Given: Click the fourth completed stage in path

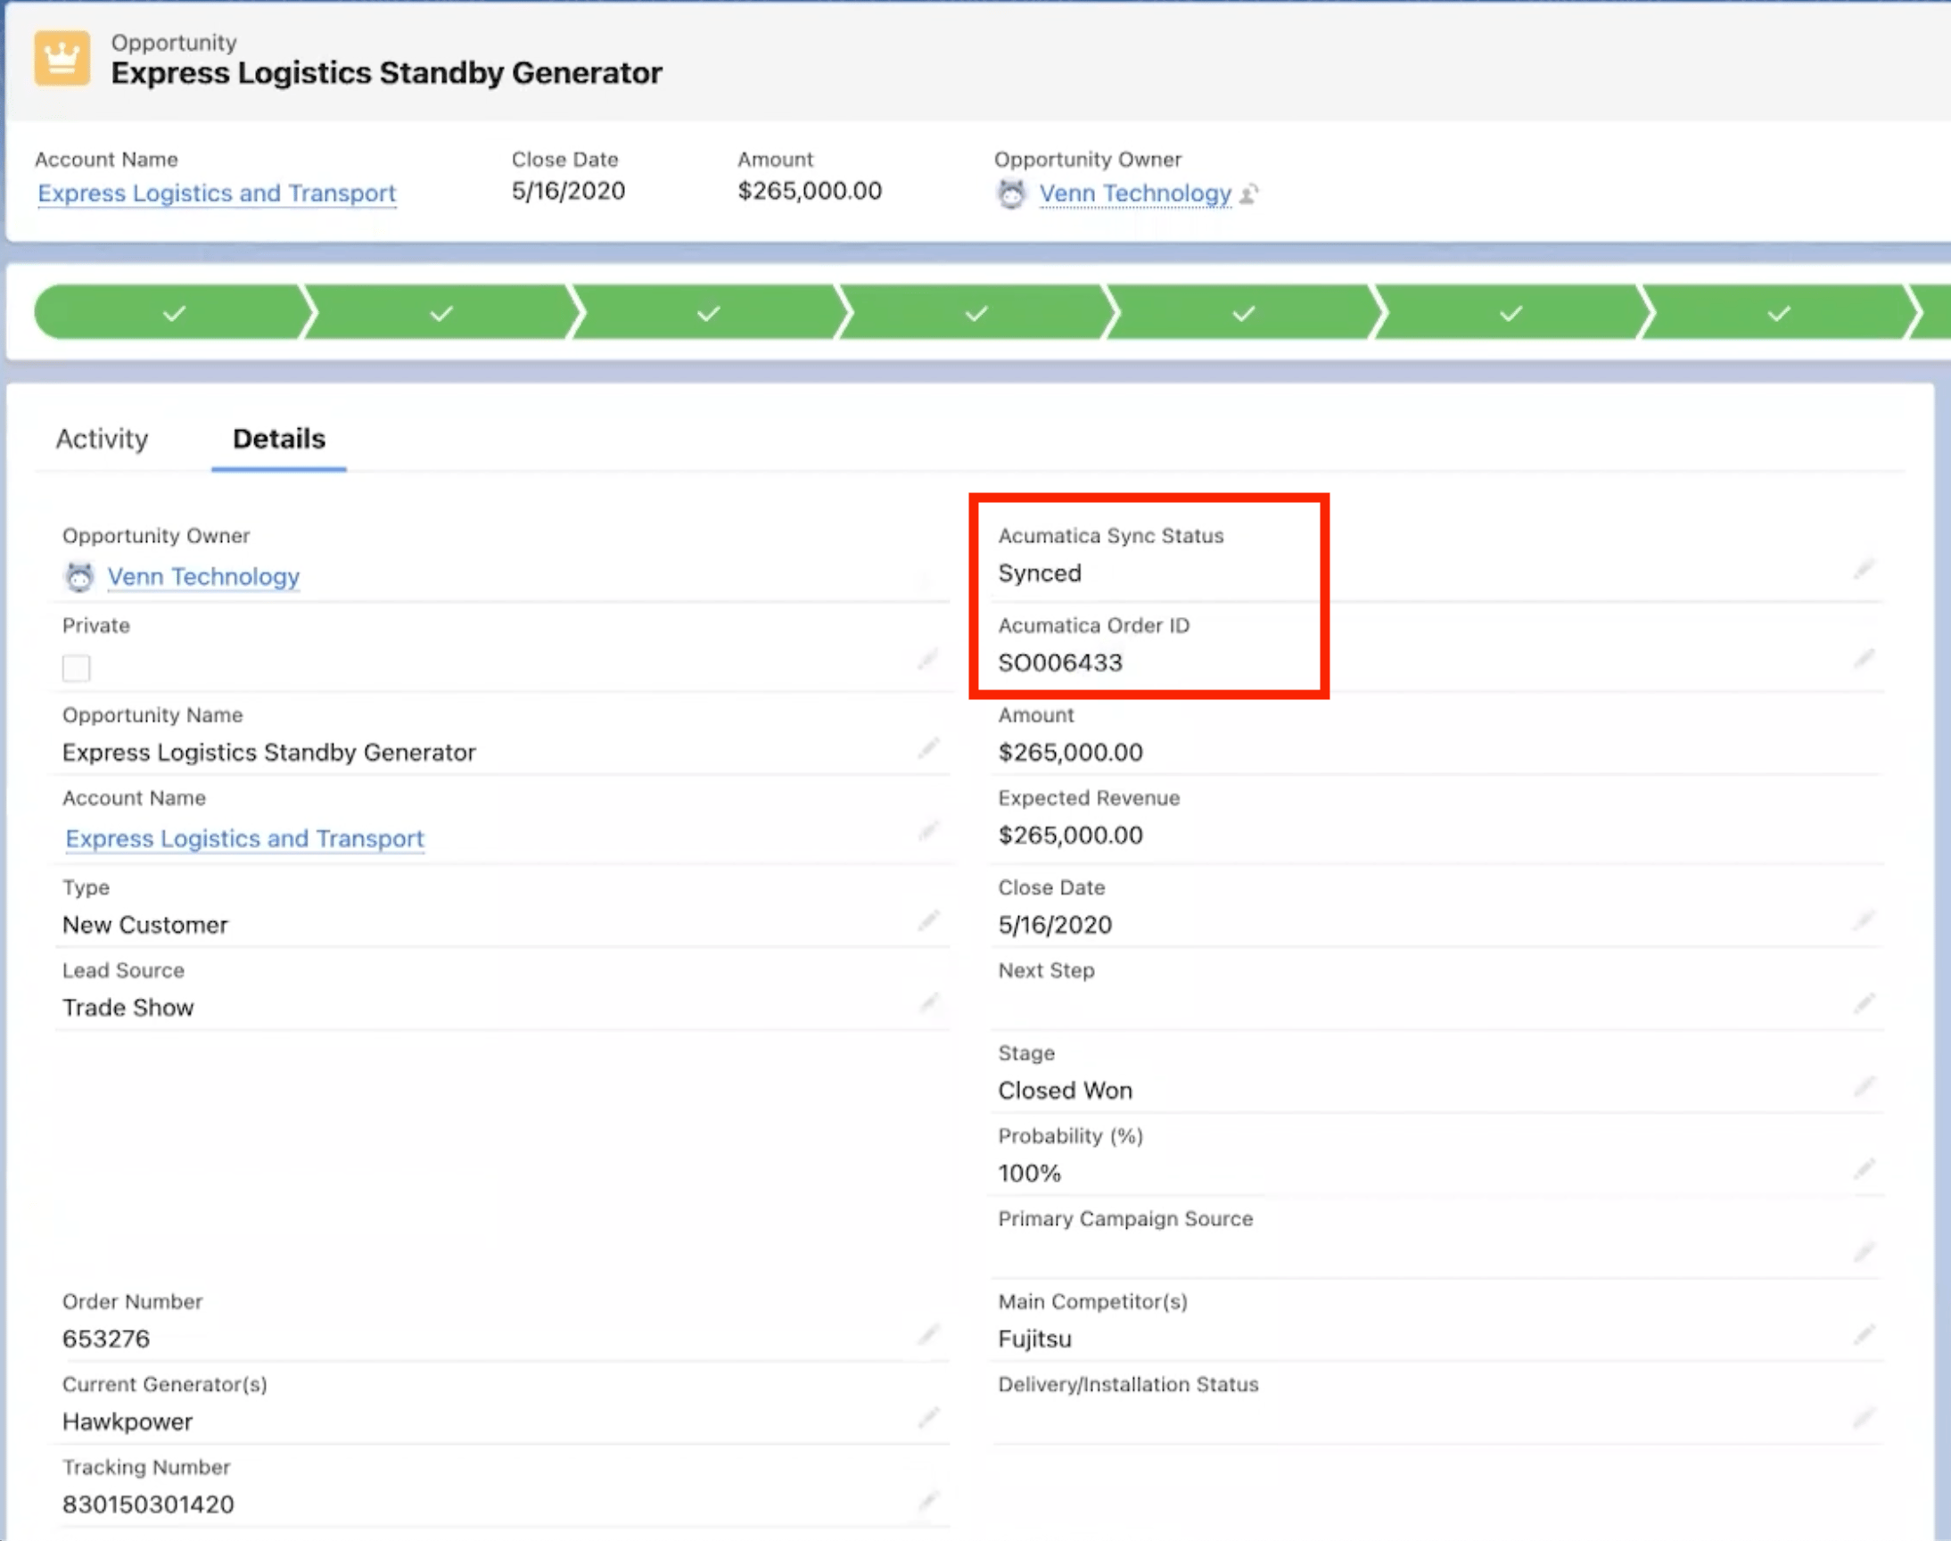Looking at the screenshot, I should tap(976, 313).
